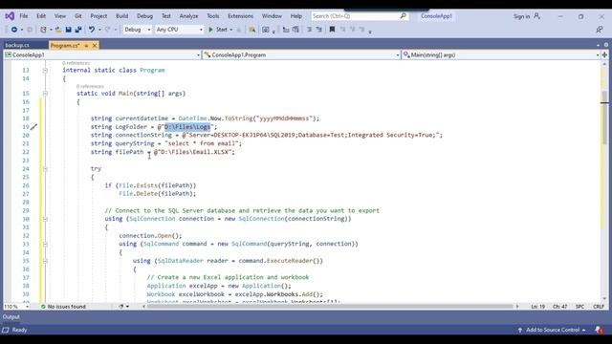Collapse the try block at line 24

[x=45, y=169]
